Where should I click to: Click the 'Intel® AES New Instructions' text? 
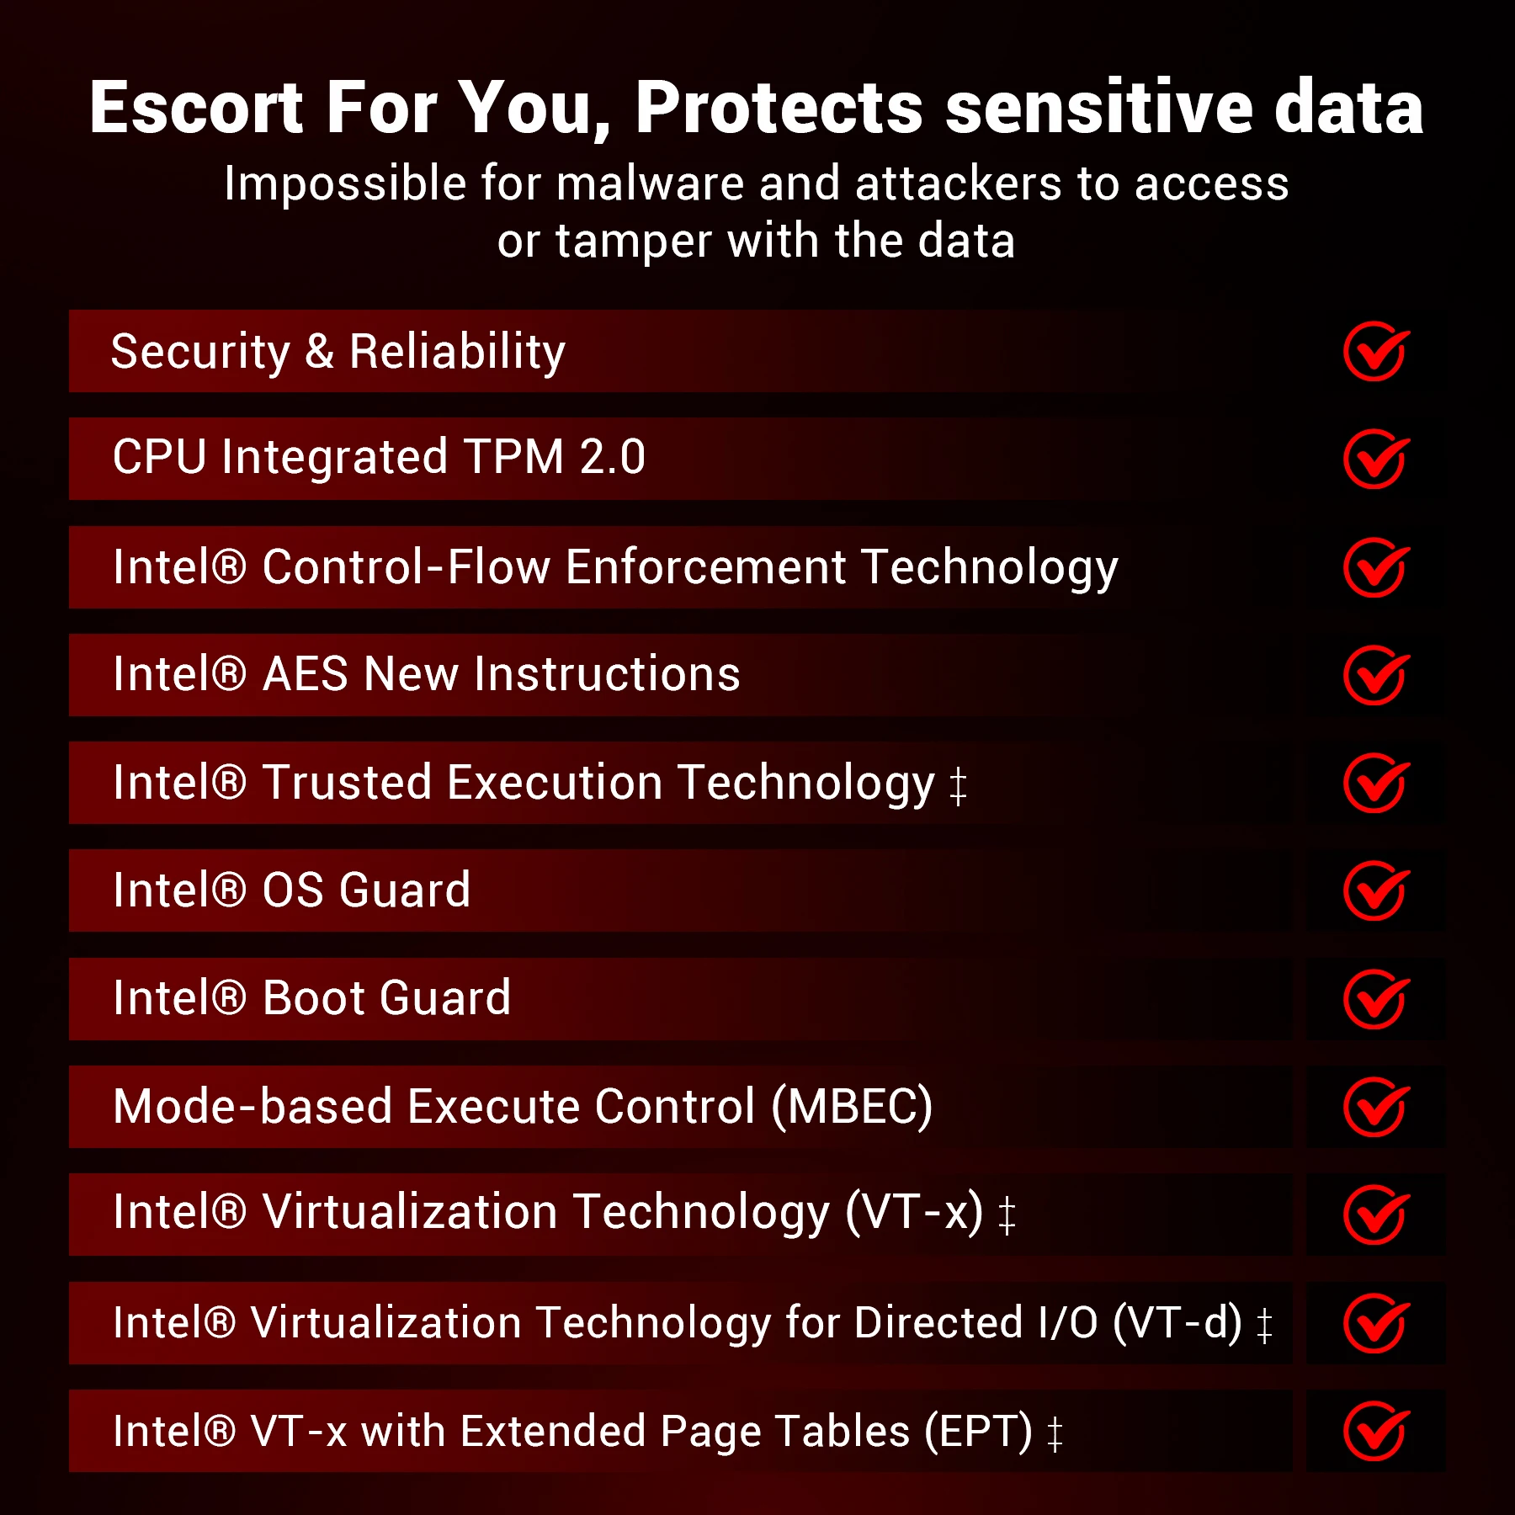tap(427, 675)
